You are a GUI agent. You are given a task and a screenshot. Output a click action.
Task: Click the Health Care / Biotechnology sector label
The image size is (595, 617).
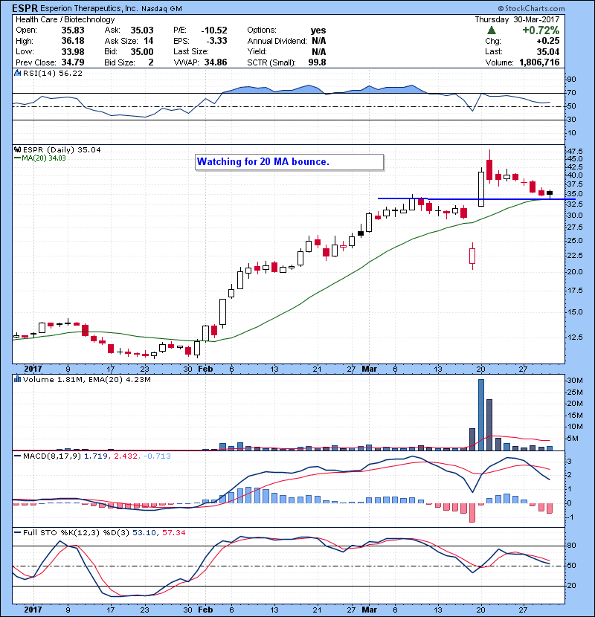click(65, 19)
